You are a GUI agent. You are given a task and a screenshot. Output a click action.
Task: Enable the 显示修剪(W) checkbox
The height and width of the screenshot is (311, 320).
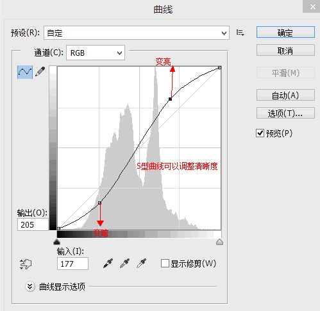click(165, 264)
